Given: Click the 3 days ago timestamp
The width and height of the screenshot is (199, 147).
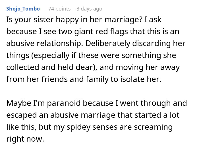Looking at the screenshot, I should click(89, 9).
